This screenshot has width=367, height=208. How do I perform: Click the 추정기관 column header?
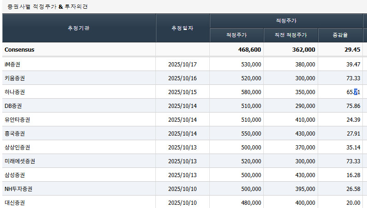[x=79, y=28]
